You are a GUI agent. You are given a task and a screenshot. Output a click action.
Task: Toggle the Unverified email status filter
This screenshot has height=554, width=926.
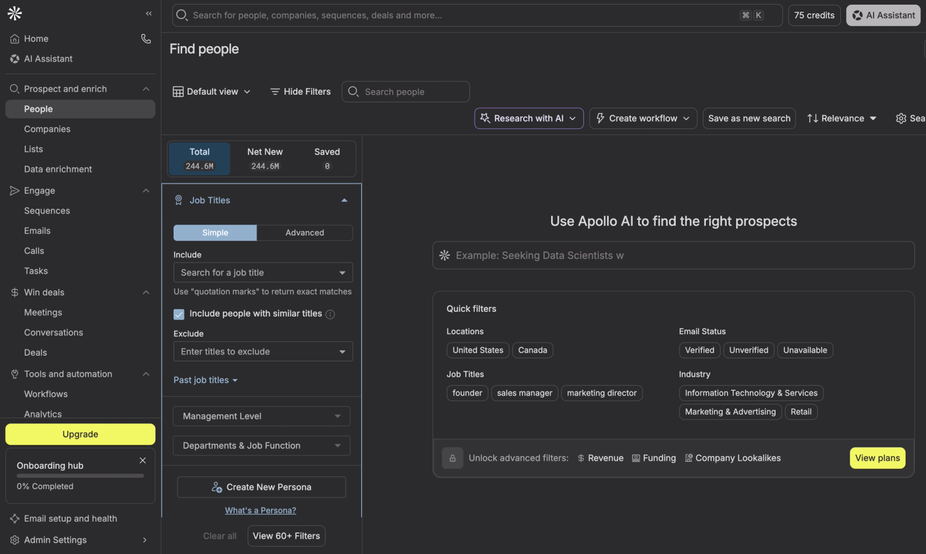(749, 350)
